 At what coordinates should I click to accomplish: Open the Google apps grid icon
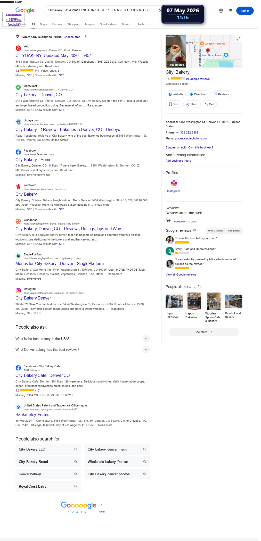231,11
